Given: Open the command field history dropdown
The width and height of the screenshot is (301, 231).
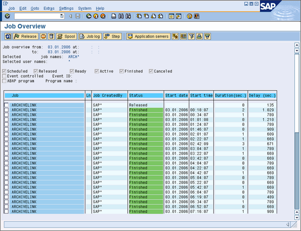Looking at the screenshot, I should click(62, 16).
